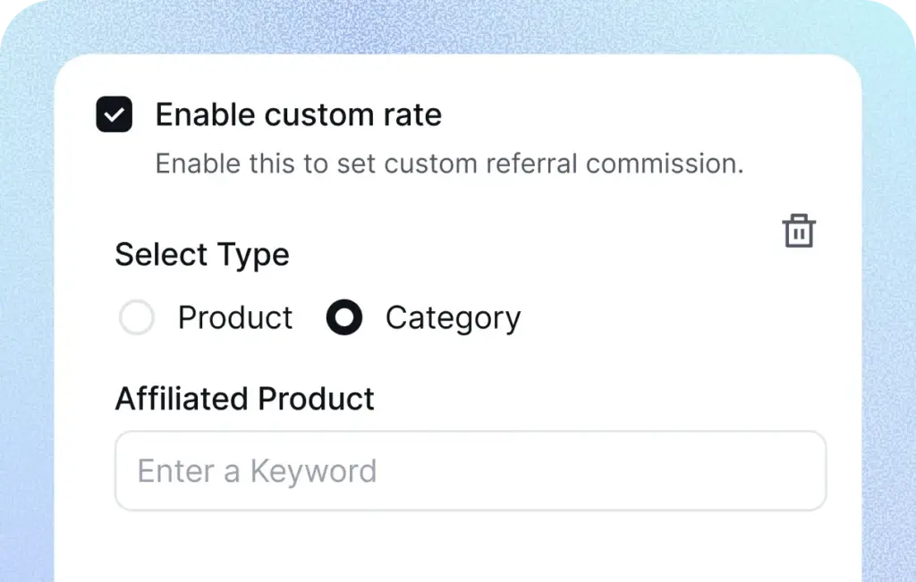Image resolution: width=916 pixels, height=582 pixels.
Task: Click the "Select Type" heading
Action: click(x=202, y=255)
